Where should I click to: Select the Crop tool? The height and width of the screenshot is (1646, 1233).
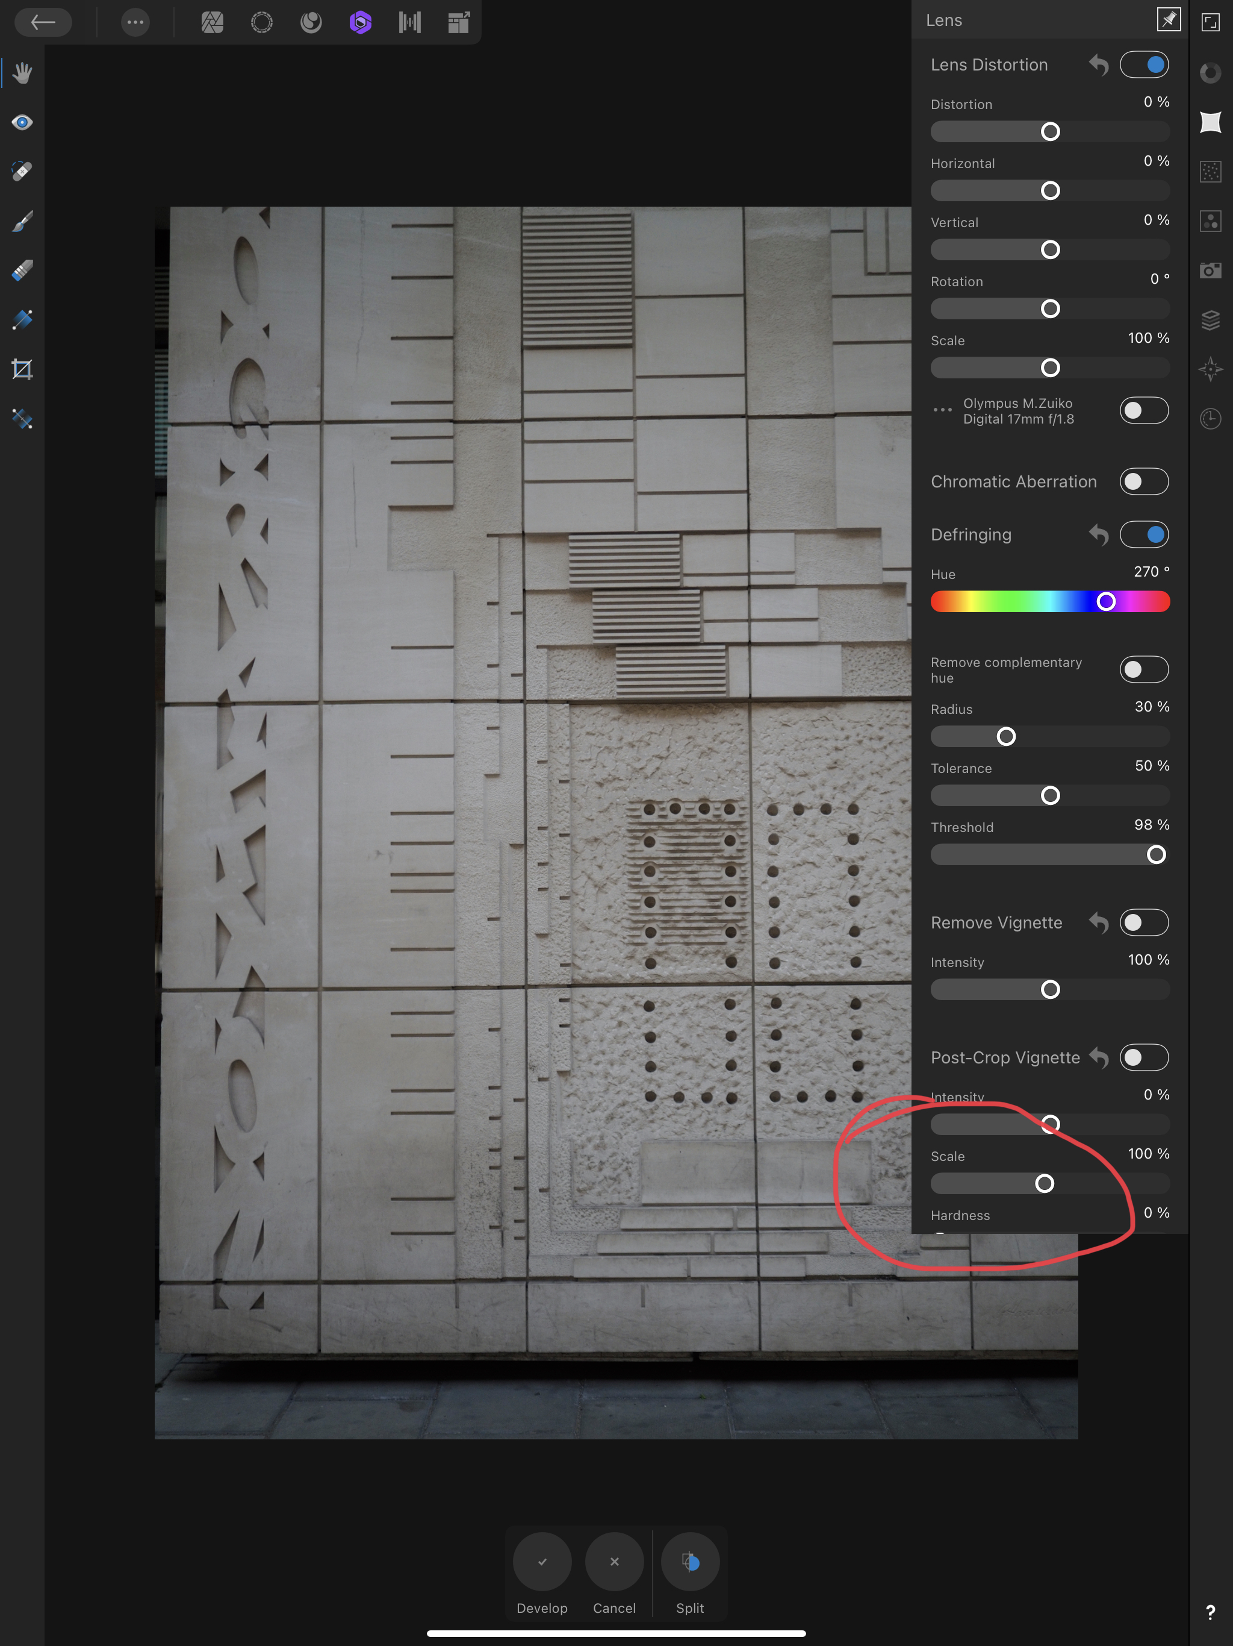click(x=22, y=369)
